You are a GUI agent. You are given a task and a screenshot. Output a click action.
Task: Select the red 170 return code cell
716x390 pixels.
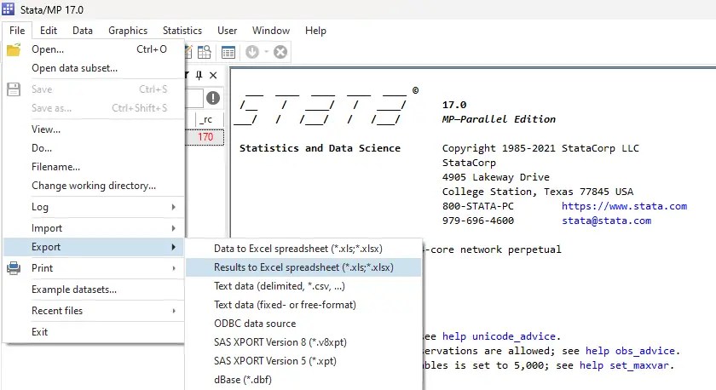tap(205, 137)
